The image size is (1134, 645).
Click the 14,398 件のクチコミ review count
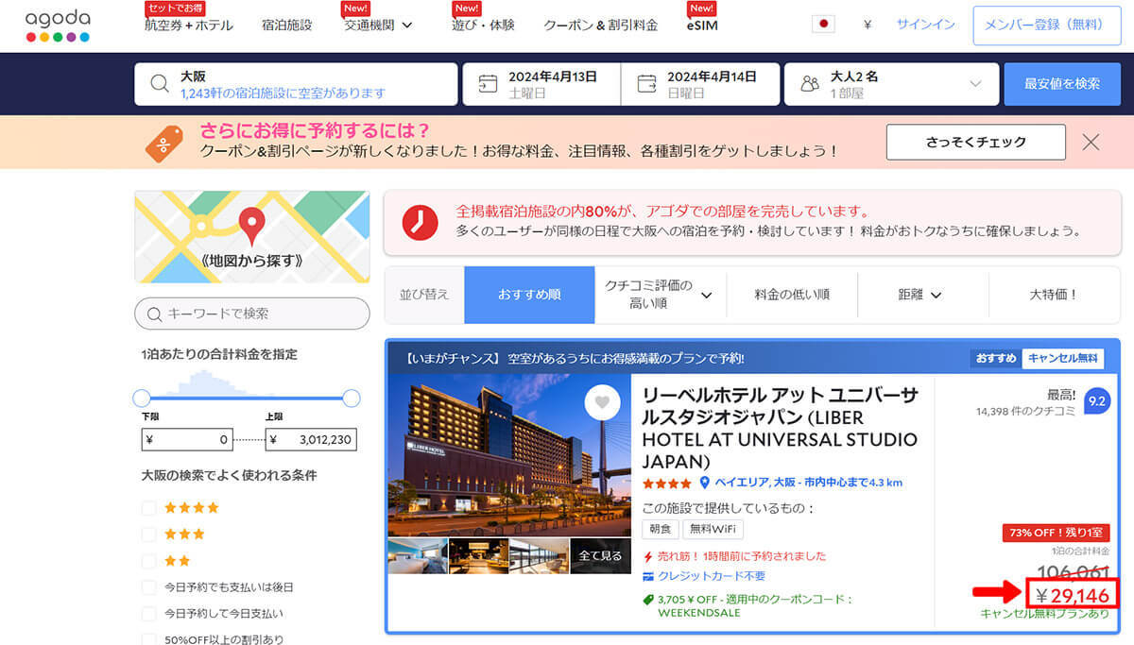(1026, 412)
